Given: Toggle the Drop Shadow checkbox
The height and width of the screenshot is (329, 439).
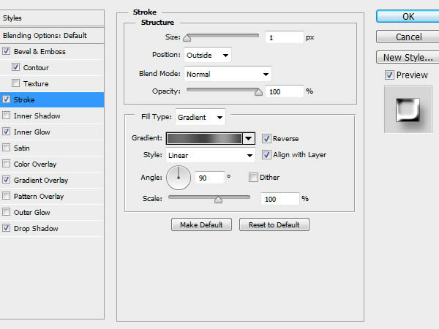Looking at the screenshot, I should 6,228.
